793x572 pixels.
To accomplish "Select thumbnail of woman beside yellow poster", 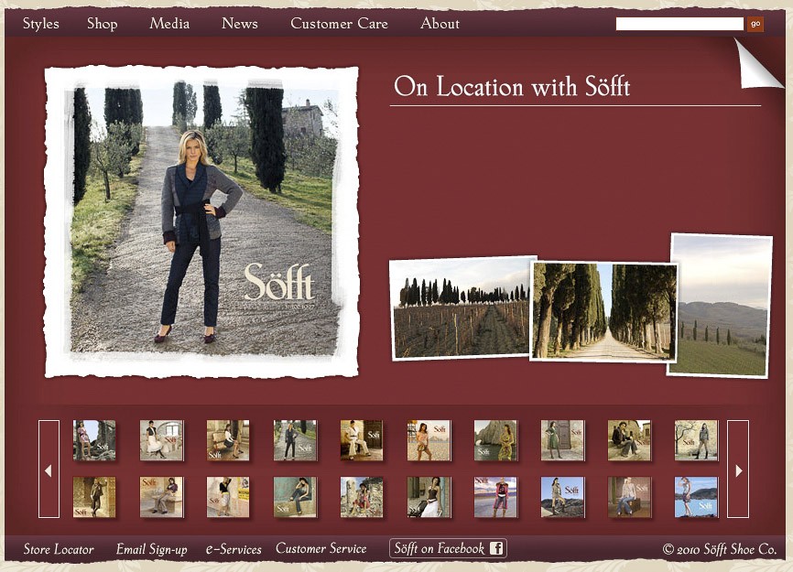I will 228,497.
